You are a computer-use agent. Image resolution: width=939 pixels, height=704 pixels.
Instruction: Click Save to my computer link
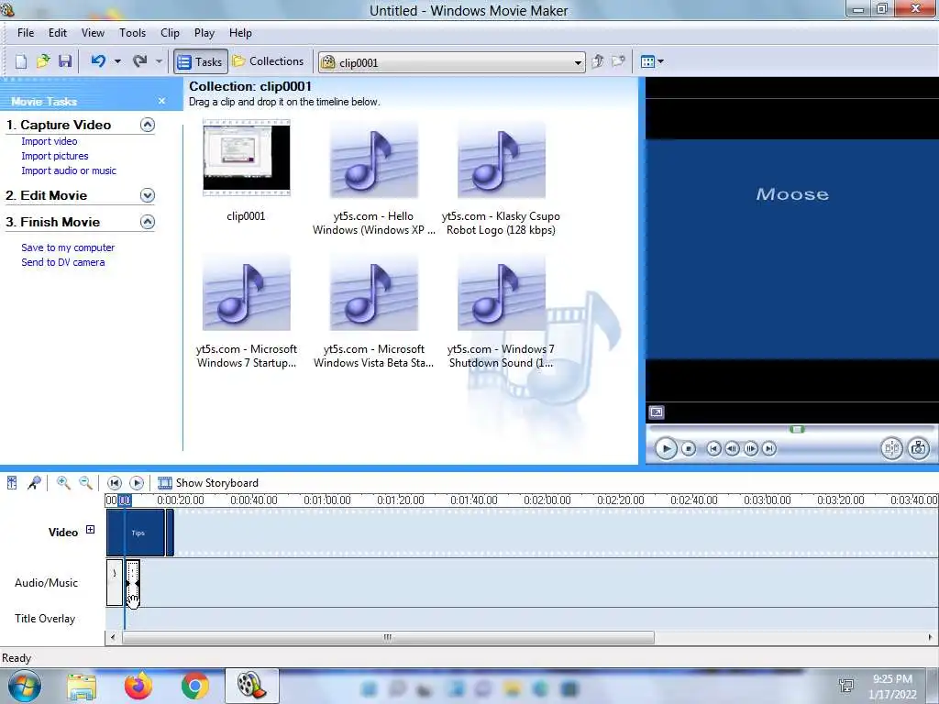tap(68, 247)
